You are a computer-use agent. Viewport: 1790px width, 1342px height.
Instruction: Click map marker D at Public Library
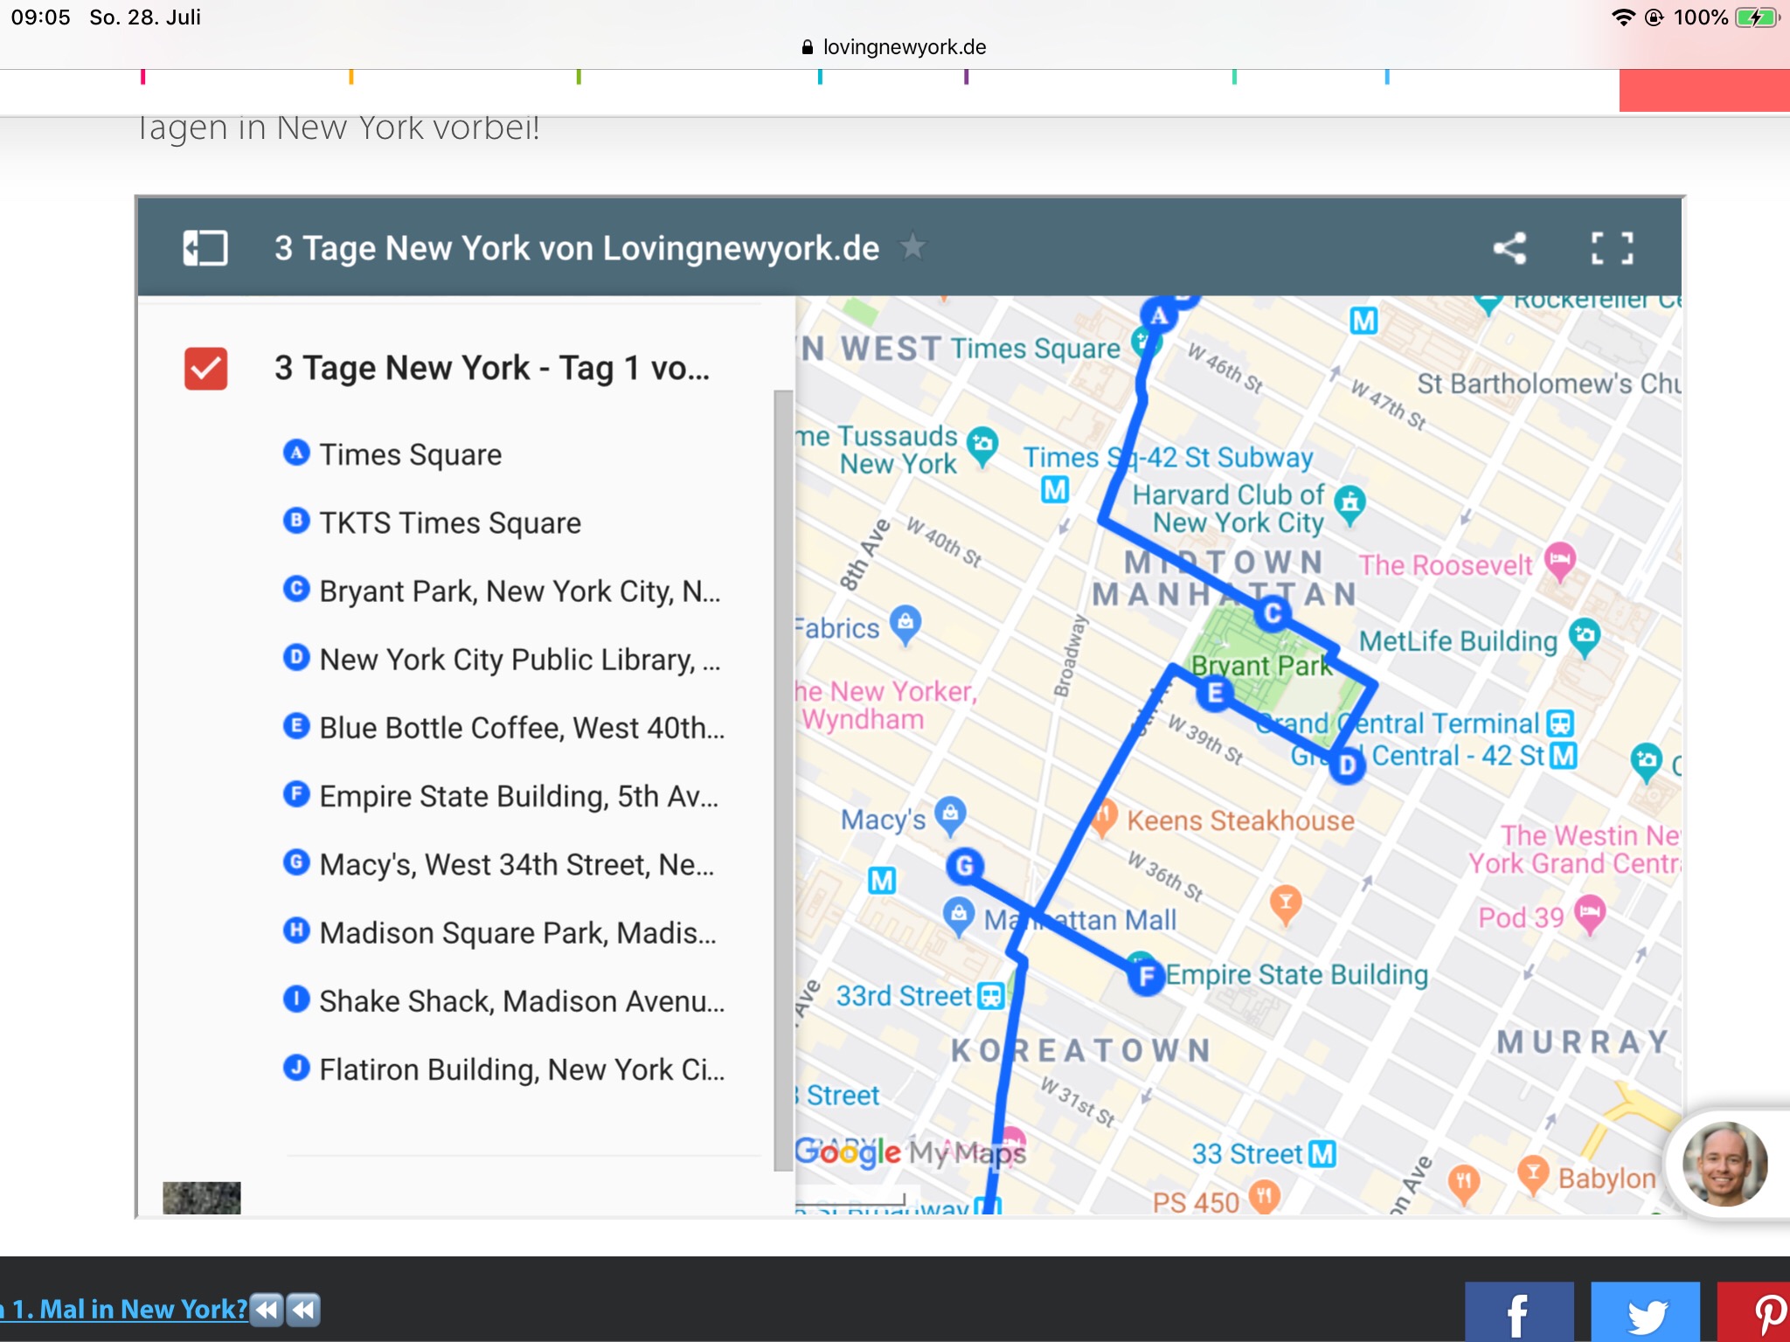pyautogui.click(x=1348, y=766)
